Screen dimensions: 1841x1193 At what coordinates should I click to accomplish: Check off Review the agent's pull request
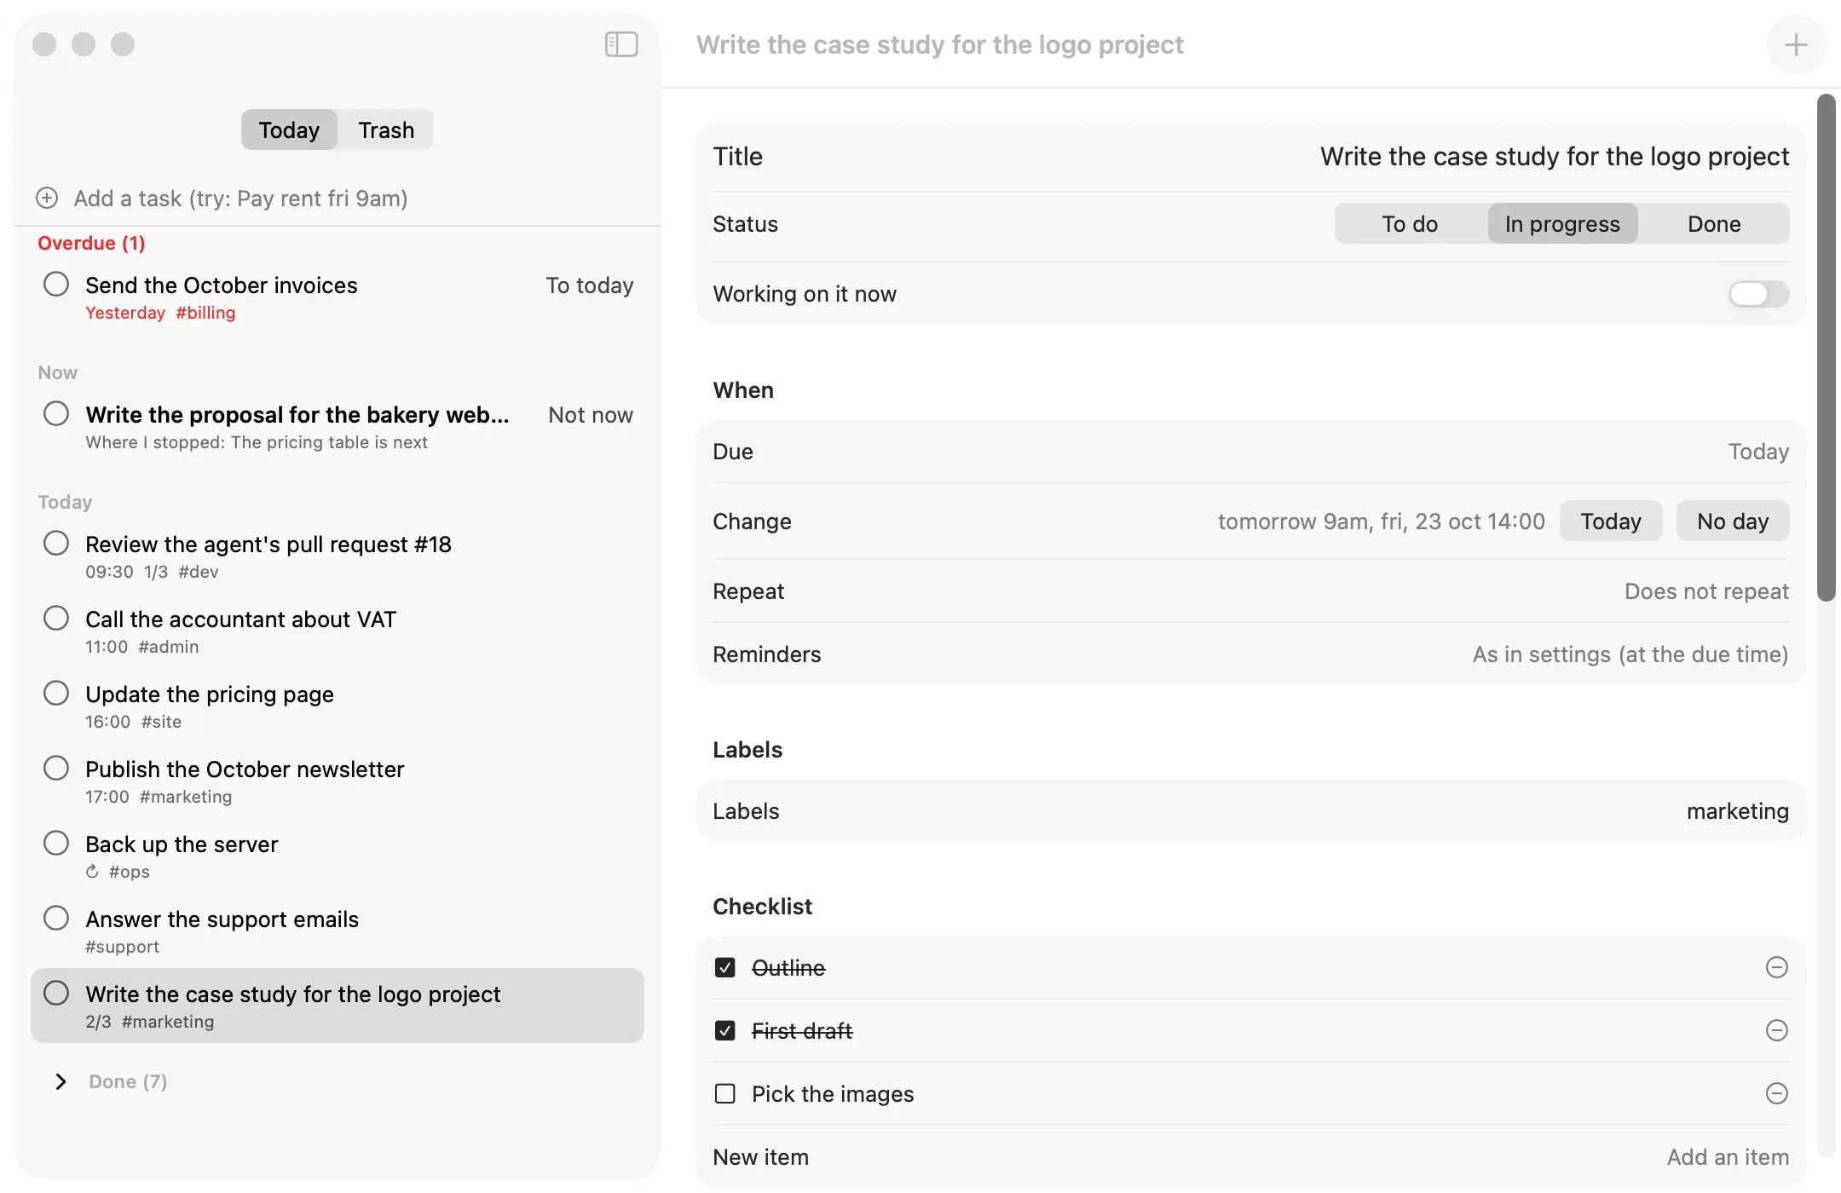click(56, 543)
